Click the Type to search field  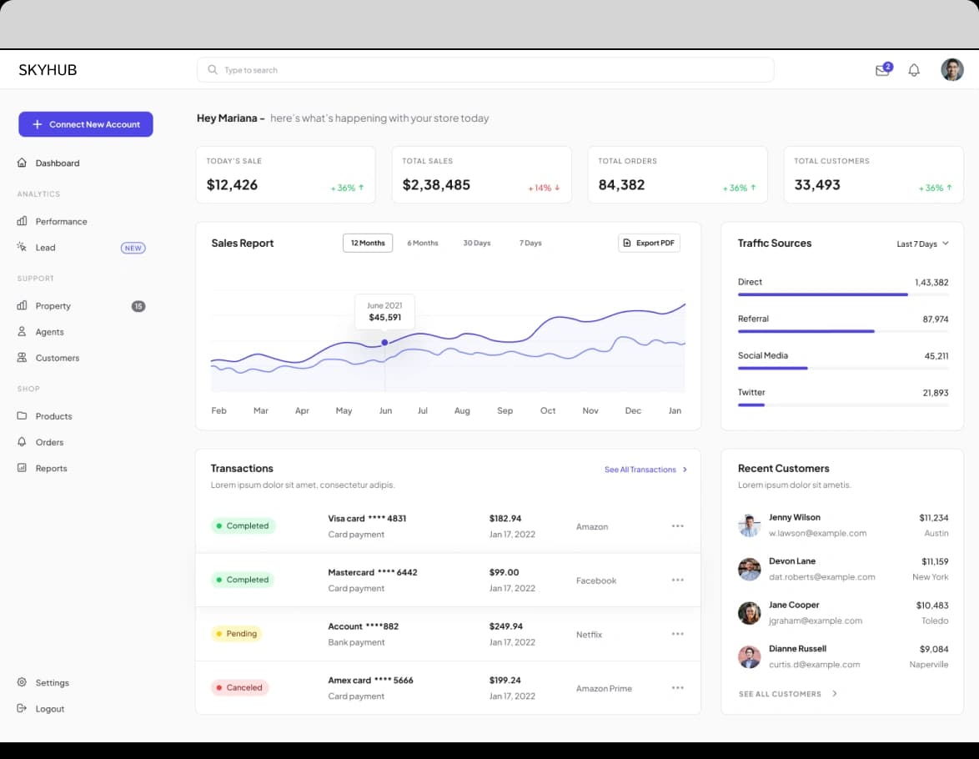(x=485, y=70)
